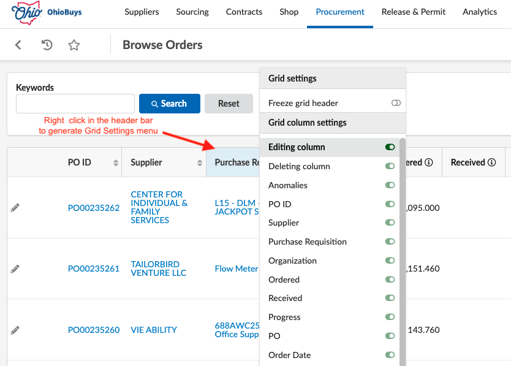Viewport: 511px width, 366px height.
Task: Toggle Freeze grid header switch
Action: click(x=396, y=103)
